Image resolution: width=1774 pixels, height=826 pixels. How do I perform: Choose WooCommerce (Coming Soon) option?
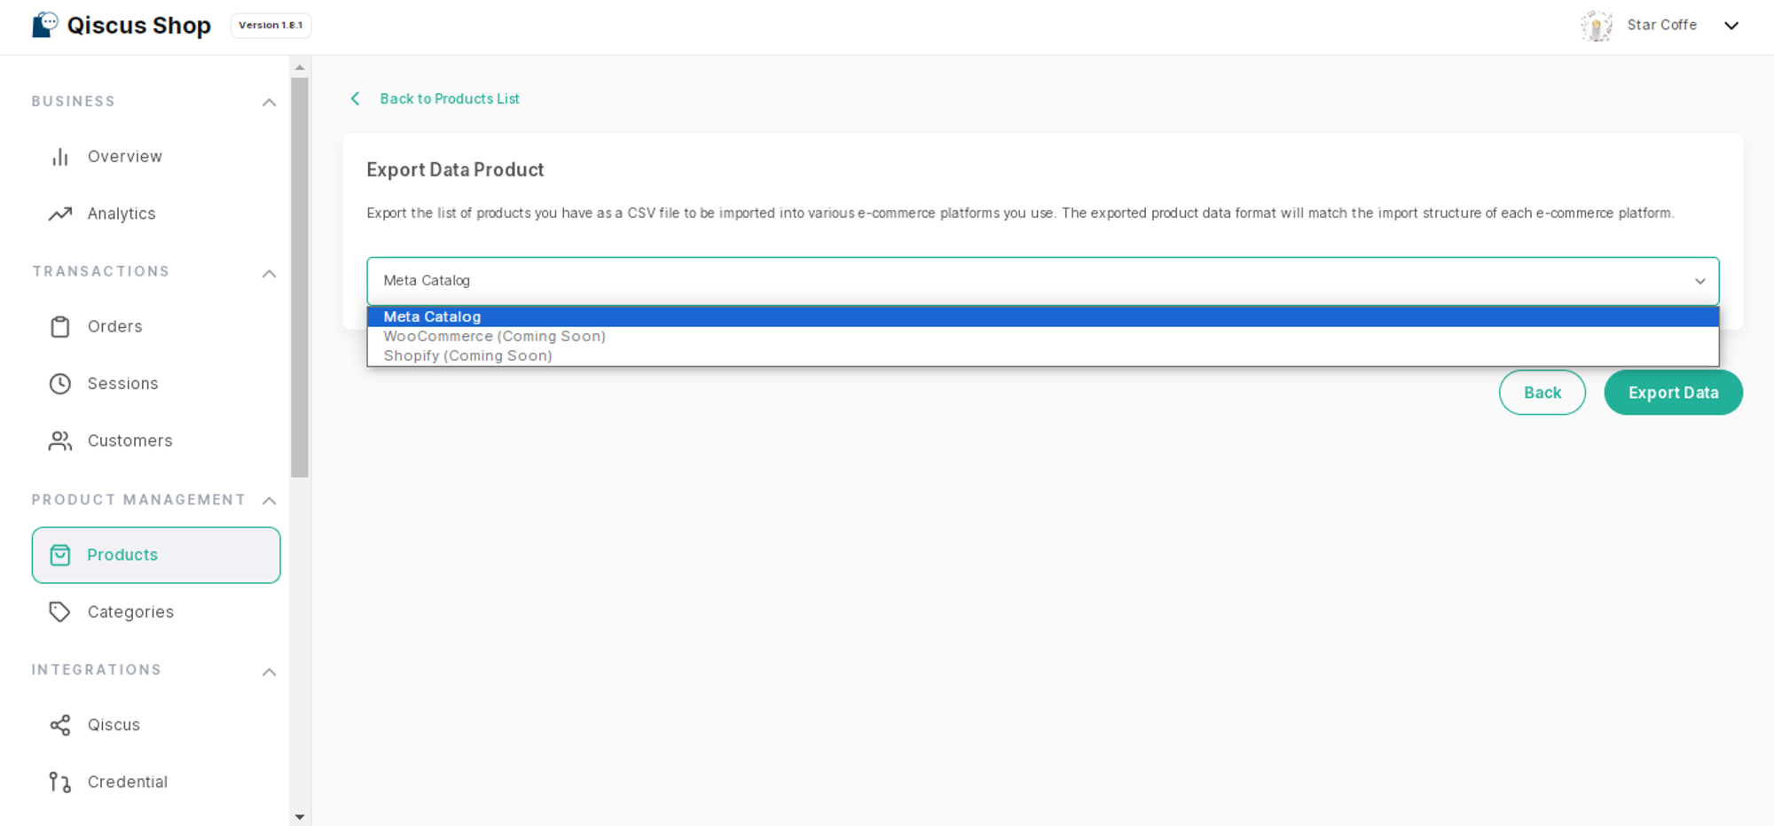[1042, 336]
